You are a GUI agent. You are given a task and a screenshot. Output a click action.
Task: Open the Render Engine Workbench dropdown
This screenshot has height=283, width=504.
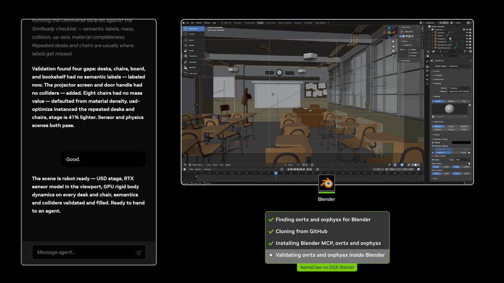(x=459, y=66)
